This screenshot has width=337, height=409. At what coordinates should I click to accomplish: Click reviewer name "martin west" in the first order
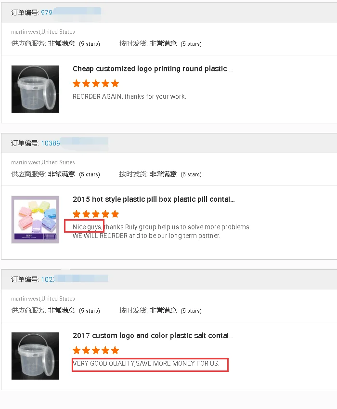point(26,32)
